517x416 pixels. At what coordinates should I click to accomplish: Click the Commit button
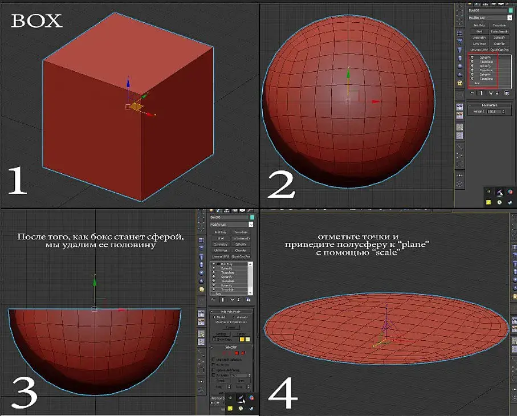coord(231,327)
